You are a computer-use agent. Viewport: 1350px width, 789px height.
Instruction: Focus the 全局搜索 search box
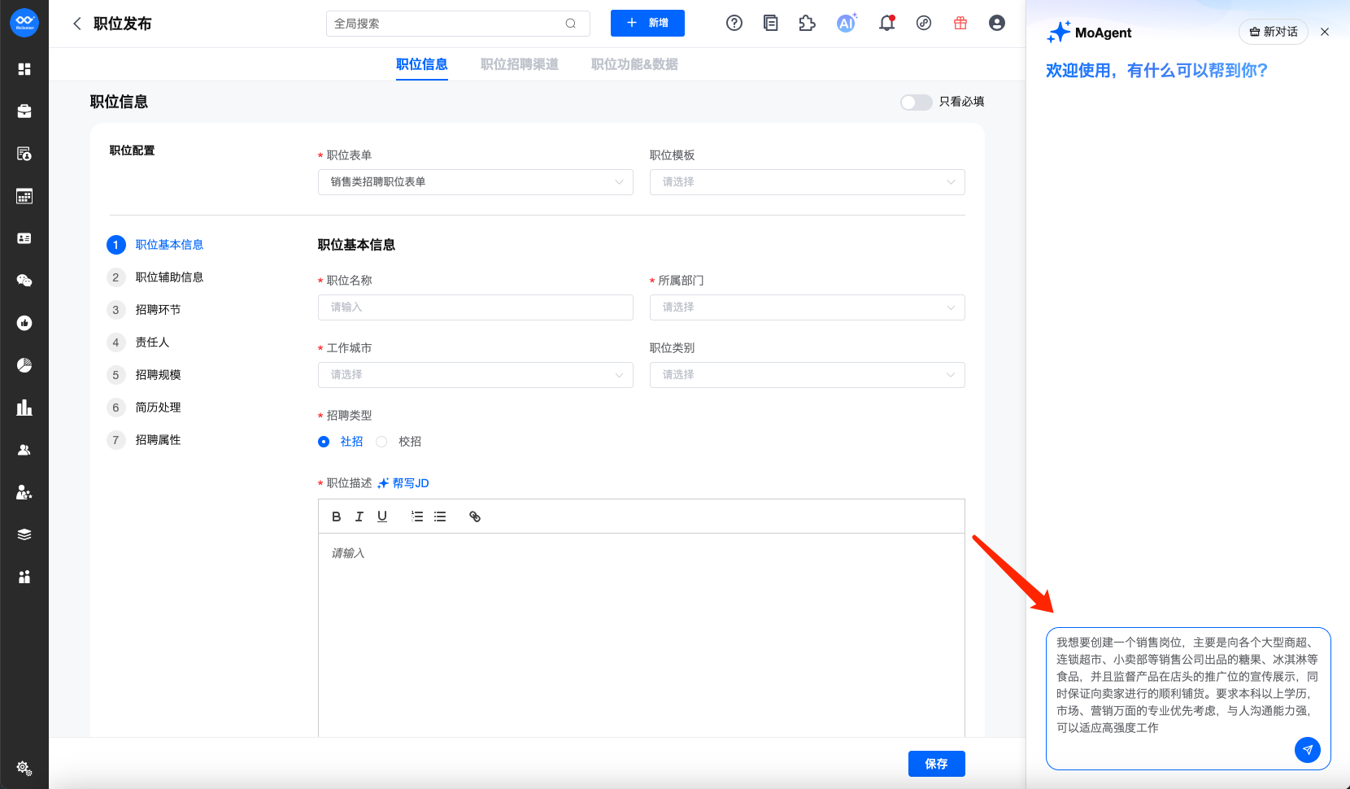(x=458, y=24)
